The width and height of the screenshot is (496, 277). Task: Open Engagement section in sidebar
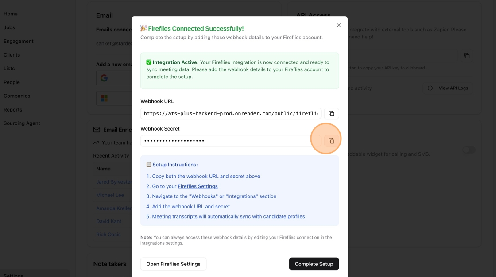pyautogui.click(x=18, y=41)
